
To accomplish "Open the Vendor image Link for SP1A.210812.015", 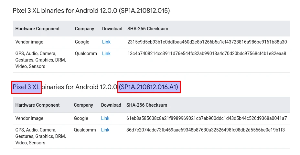I will tap(106, 42).
